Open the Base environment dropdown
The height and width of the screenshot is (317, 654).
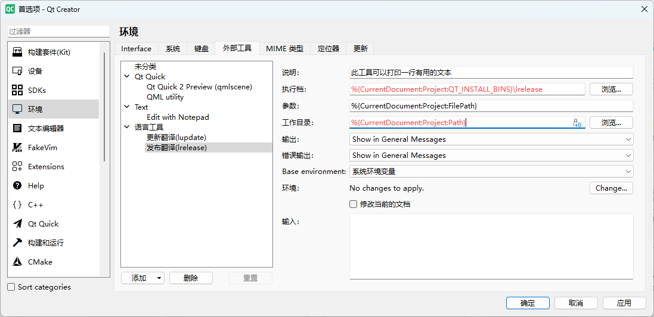491,172
